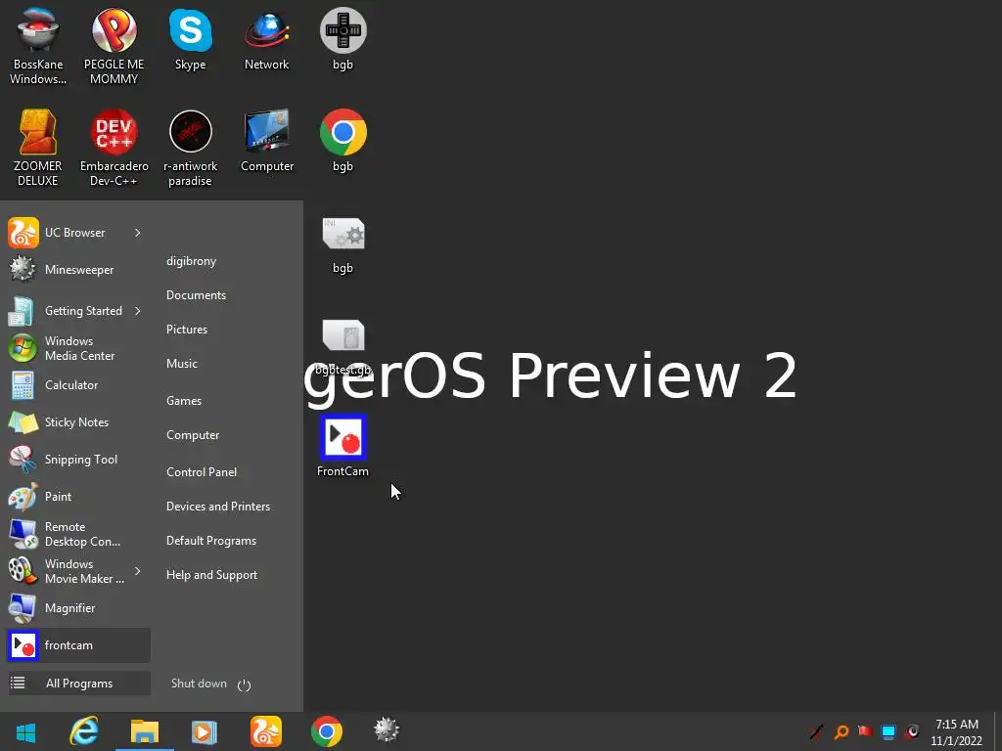Launch Calculator from Start menu
Image resolution: width=1002 pixels, height=751 pixels.
[78, 385]
